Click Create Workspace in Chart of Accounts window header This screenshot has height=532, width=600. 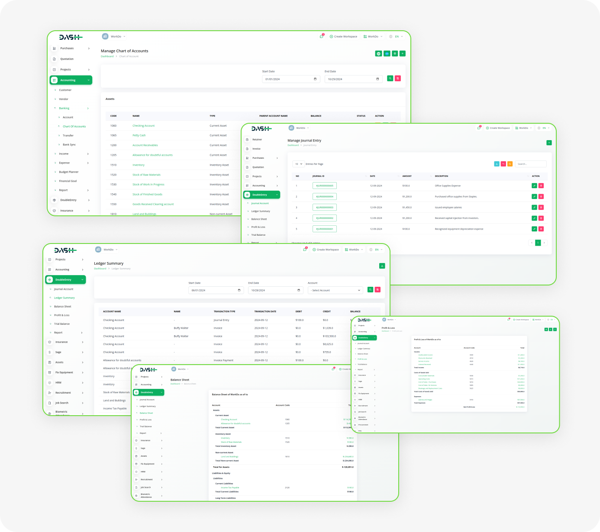click(343, 37)
